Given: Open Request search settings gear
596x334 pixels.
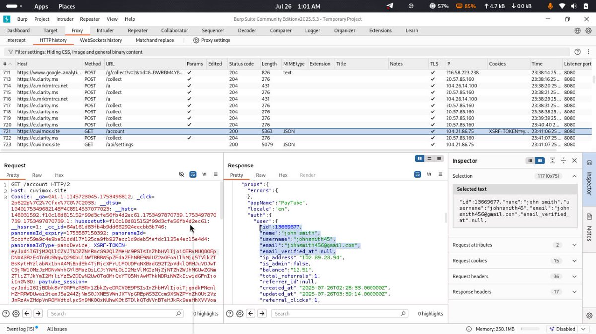Looking at the screenshot, I should point(16,314).
